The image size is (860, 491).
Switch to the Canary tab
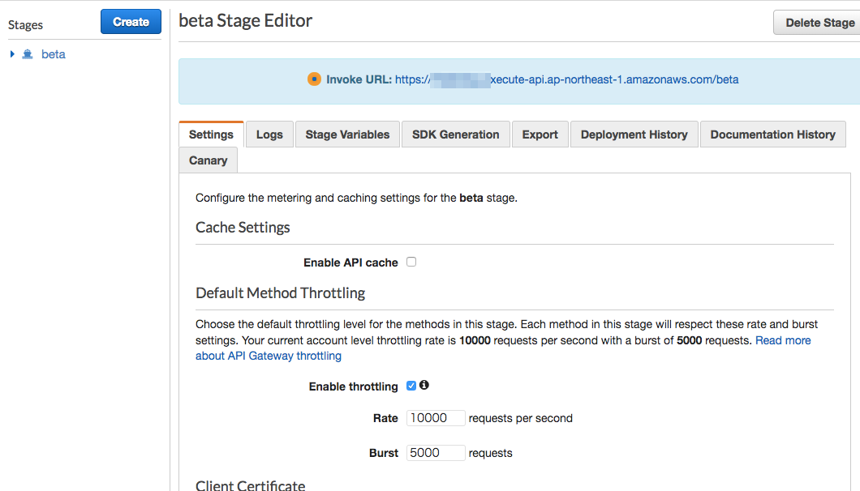[x=208, y=160]
